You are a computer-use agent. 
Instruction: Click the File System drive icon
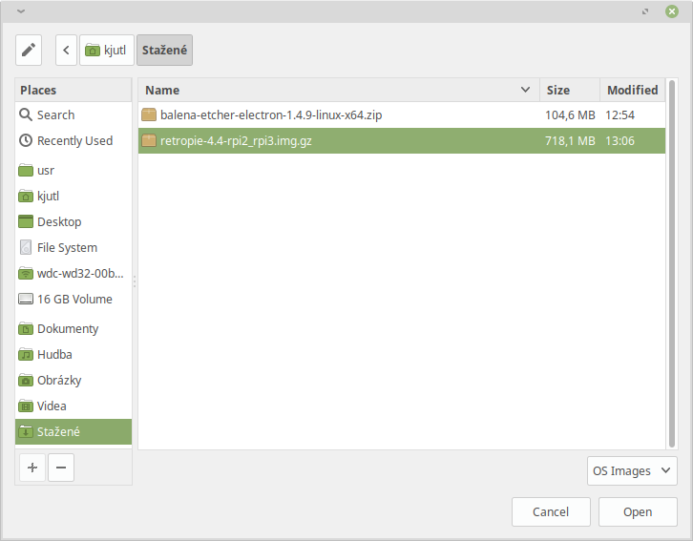click(x=26, y=247)
